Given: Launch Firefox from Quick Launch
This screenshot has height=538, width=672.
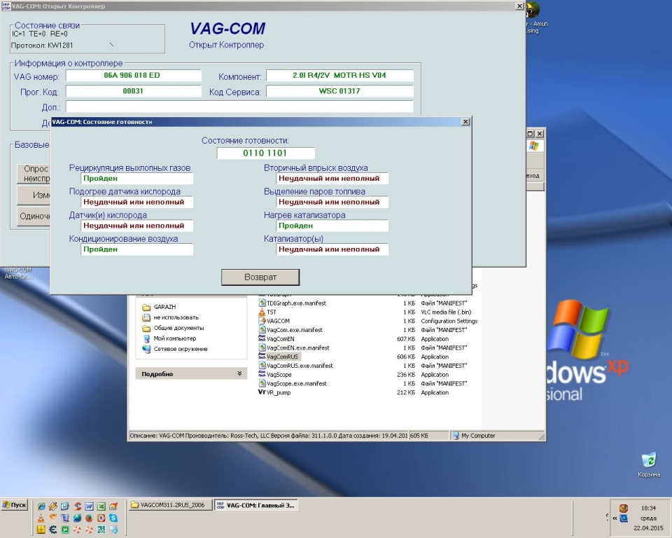Looking at the screenshot, I should click(x=89, y=518).
